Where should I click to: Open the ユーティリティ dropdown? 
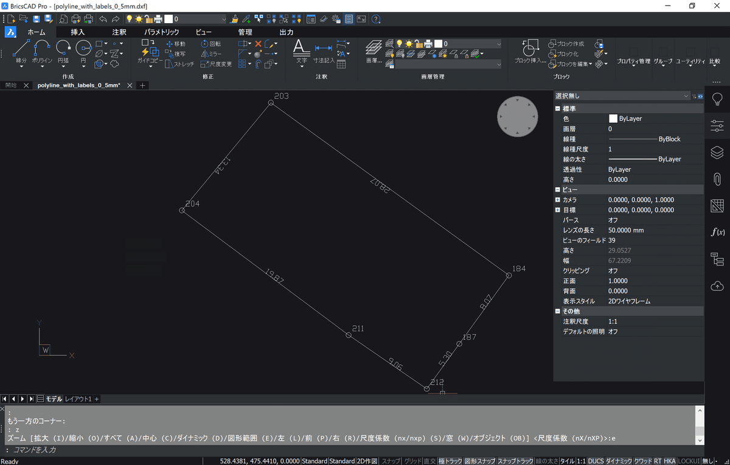point(690,61)
